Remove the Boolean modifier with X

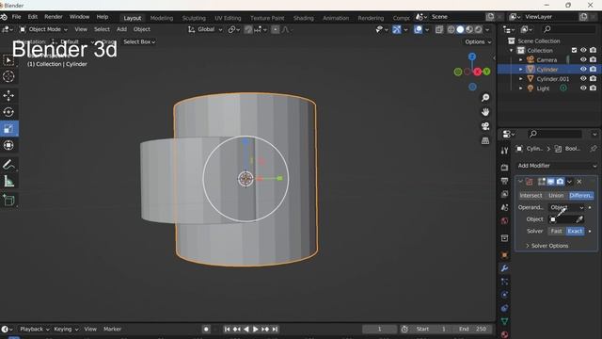579,182
